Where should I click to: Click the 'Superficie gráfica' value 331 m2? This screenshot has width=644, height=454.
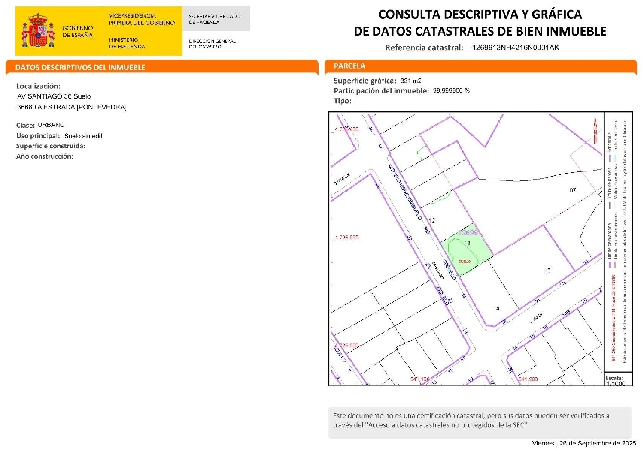pyautogui.click(x=410, y=81)
